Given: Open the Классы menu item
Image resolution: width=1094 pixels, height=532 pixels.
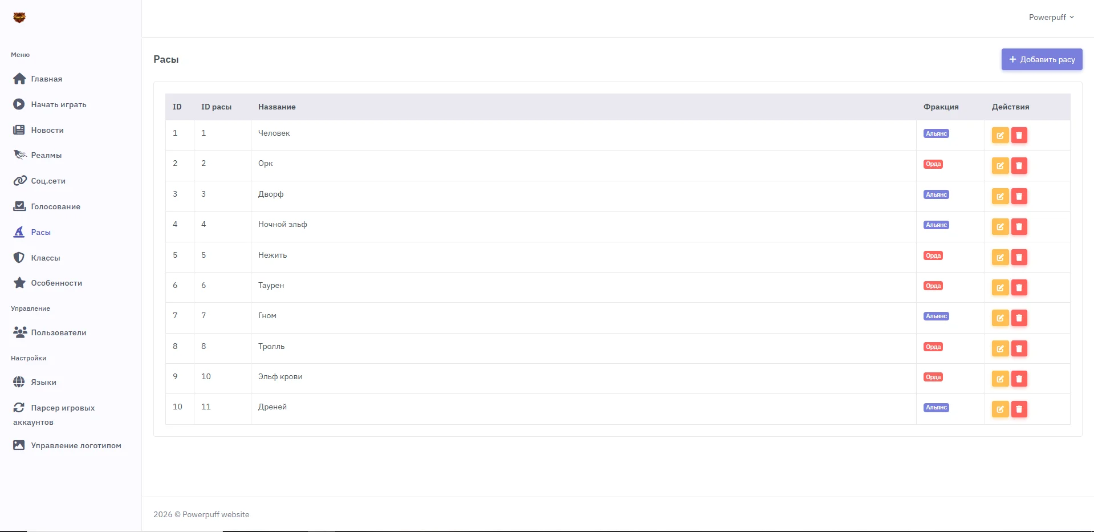Looking at the screenshot, I should (x=46, y=258).
